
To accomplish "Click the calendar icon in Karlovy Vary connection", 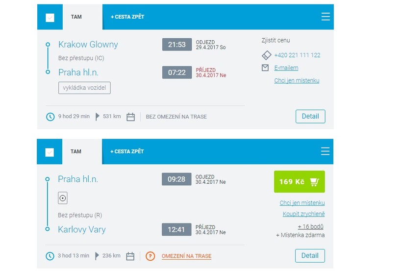I will click(x=130, y=256).
